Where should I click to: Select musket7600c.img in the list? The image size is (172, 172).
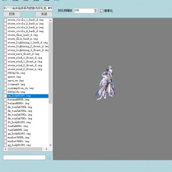coord(19,141)
